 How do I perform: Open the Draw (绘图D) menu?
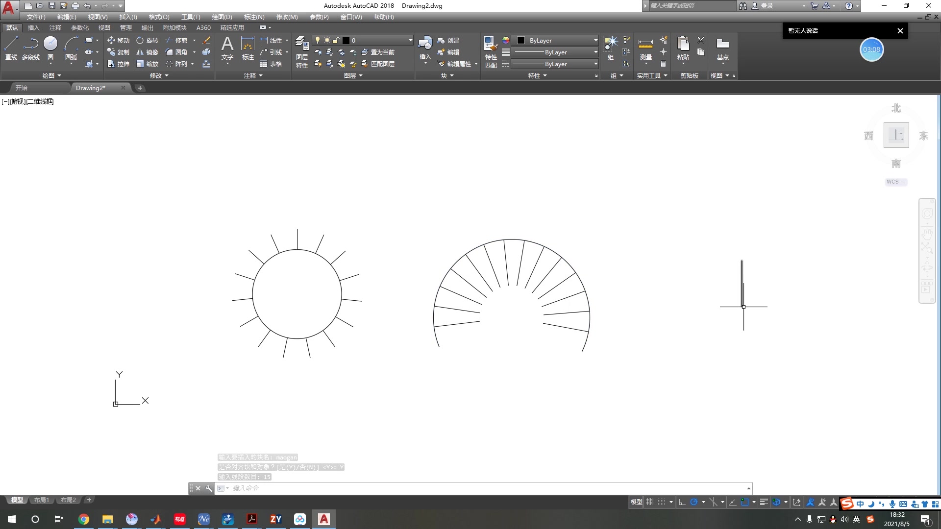point(222,17)
